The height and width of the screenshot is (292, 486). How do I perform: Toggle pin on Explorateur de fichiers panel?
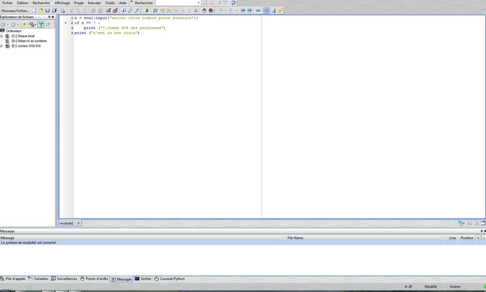coord(49,17)
